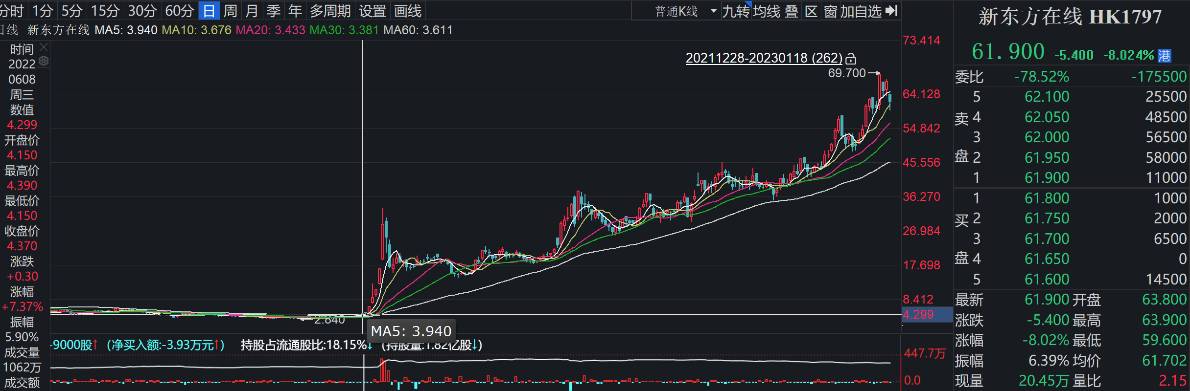Toggle the 九转 indicator

point(736,11)
